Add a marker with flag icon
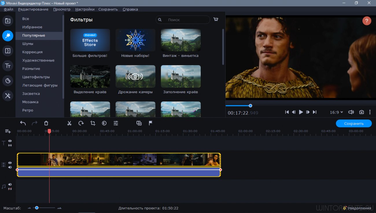This screenshot has width=376, height=213. (x=151, y=123)
